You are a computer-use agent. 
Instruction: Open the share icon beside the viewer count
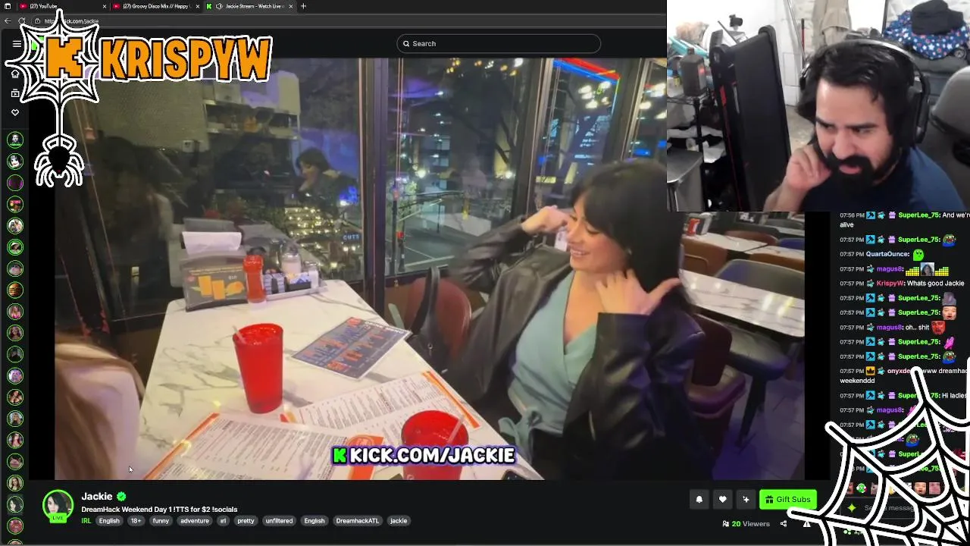(784, 523)
